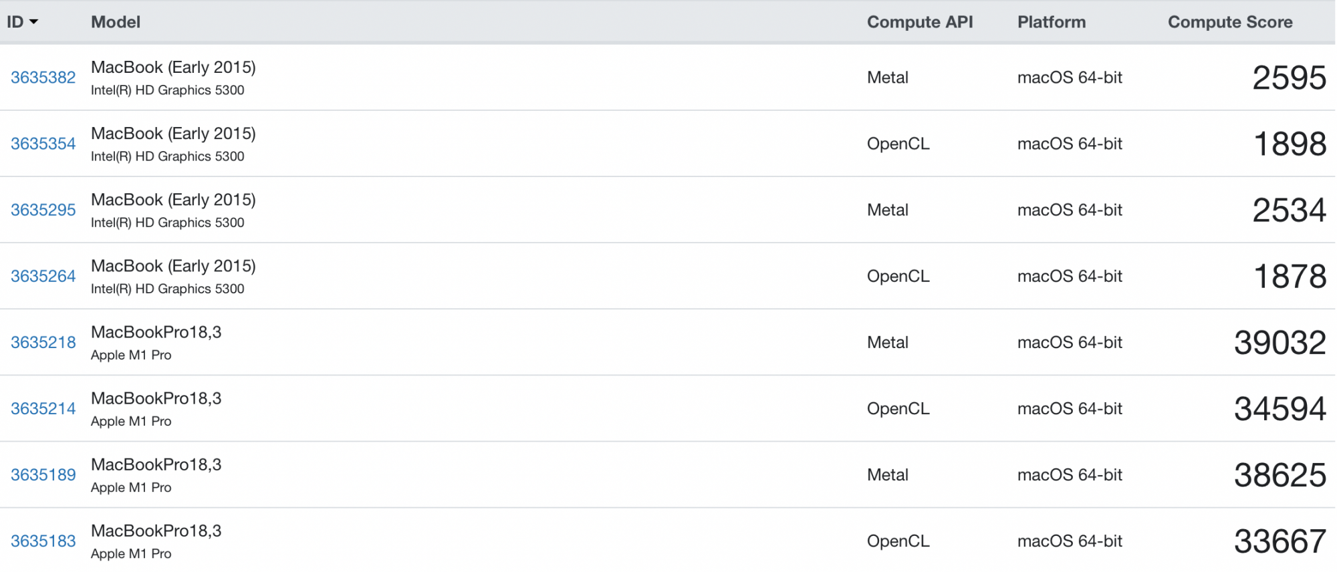This screenshot has width=1337, height=572.
Task: Click the ID column sort arrow
Action: tap(34, 22)
